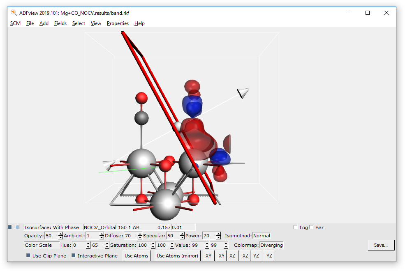Increase Opacity with its up stepper arrow
405x271 pixels.
coord(60,234)
